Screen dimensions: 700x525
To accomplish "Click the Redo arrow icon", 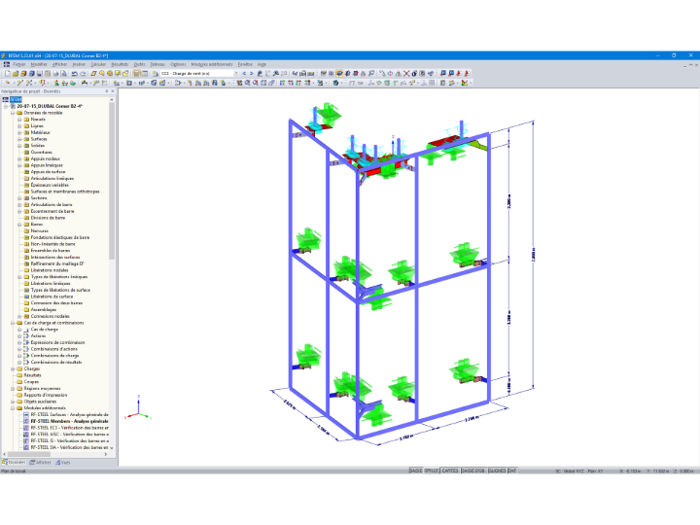I will [83, 73].
